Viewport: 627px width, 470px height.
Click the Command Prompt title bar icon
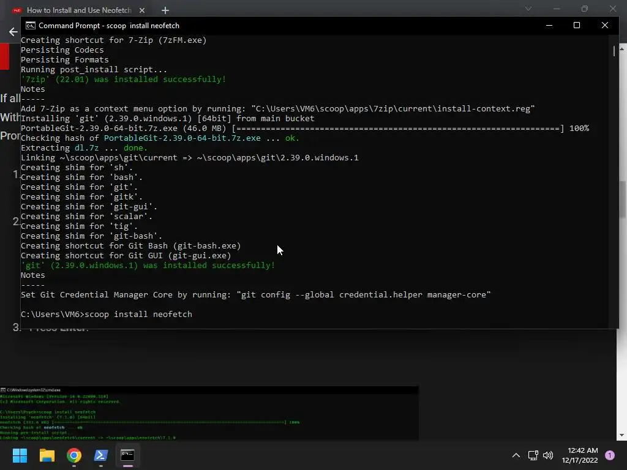[x=31, y=26]
